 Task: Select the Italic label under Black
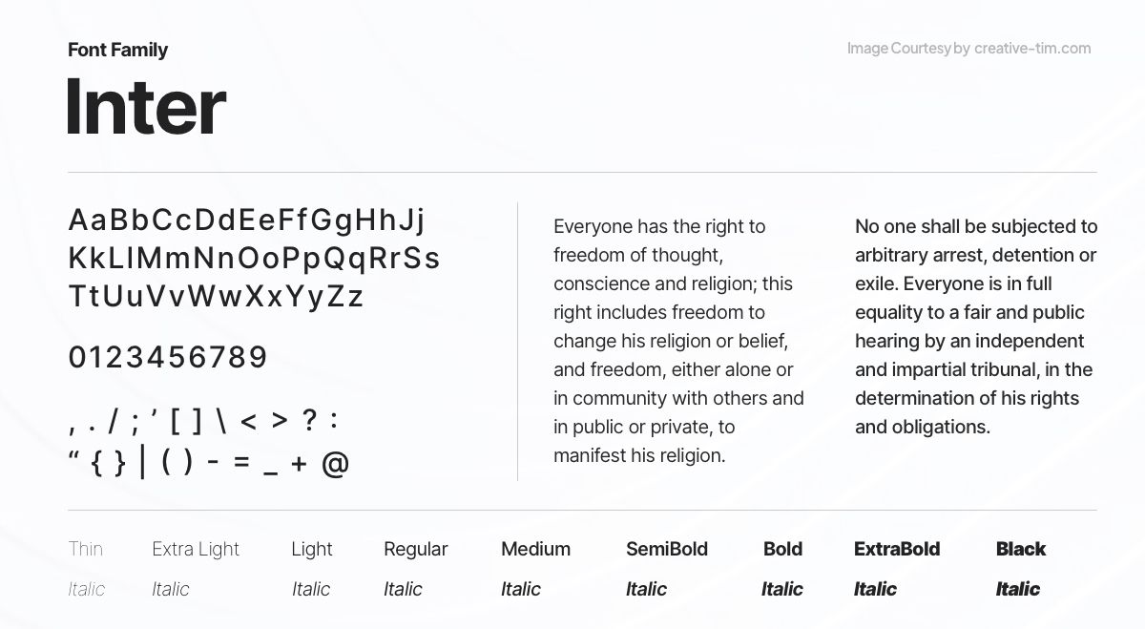tap(1018, 589)
